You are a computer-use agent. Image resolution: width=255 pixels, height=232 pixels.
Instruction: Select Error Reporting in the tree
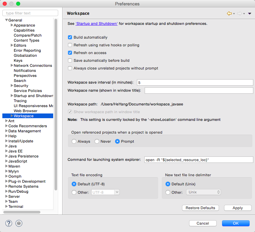coord(27,50)
